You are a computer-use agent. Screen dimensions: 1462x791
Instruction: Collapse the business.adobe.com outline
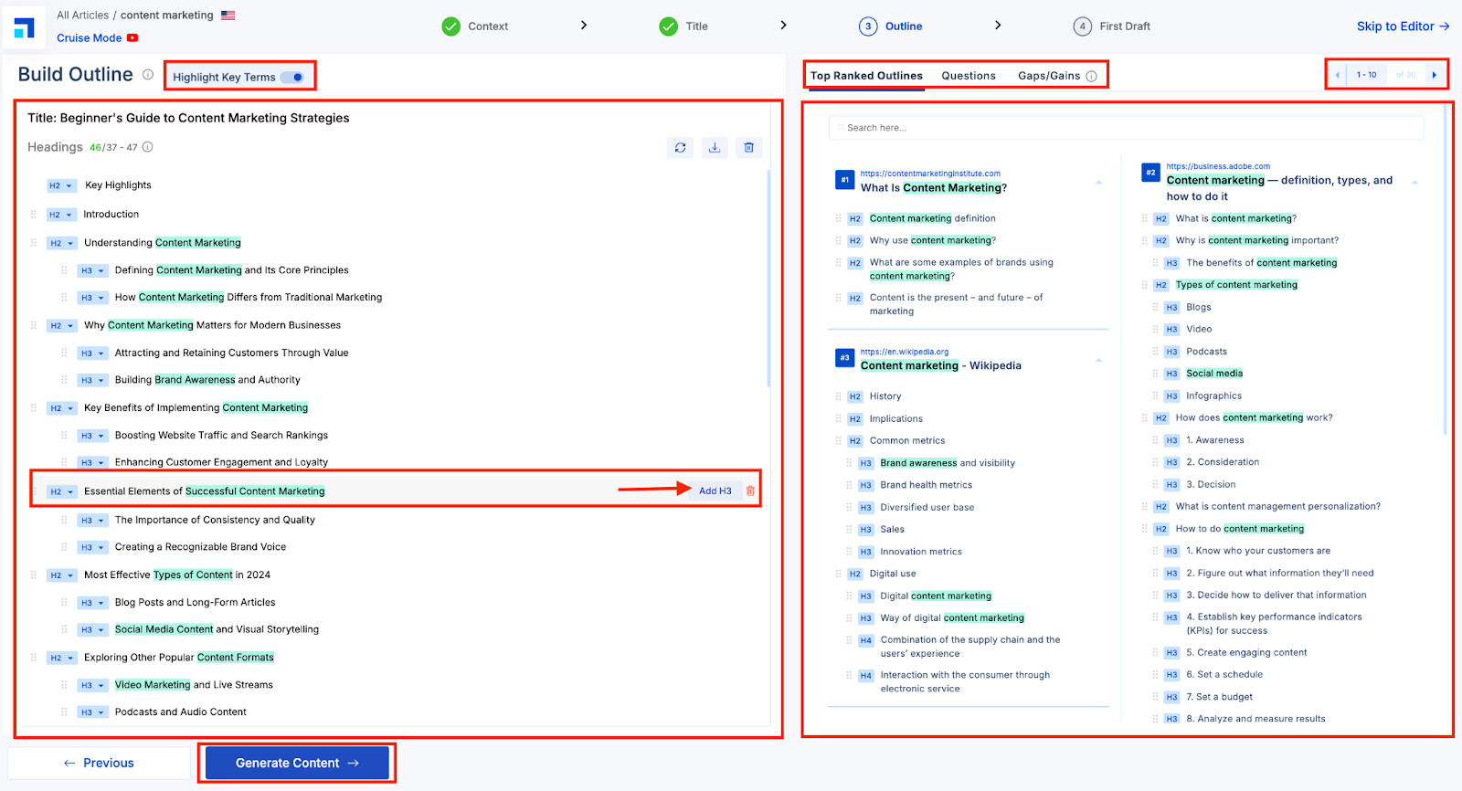tap(1414, 183)
